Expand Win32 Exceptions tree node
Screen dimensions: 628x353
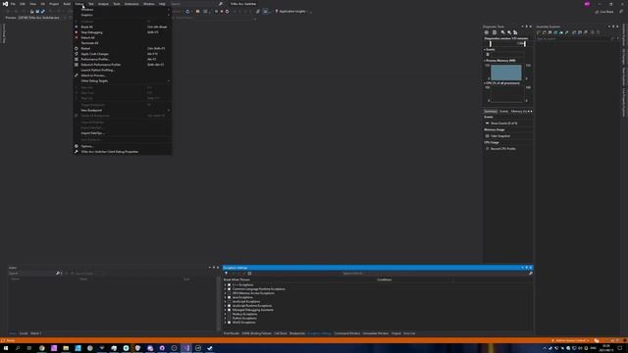tap(225, 323)
